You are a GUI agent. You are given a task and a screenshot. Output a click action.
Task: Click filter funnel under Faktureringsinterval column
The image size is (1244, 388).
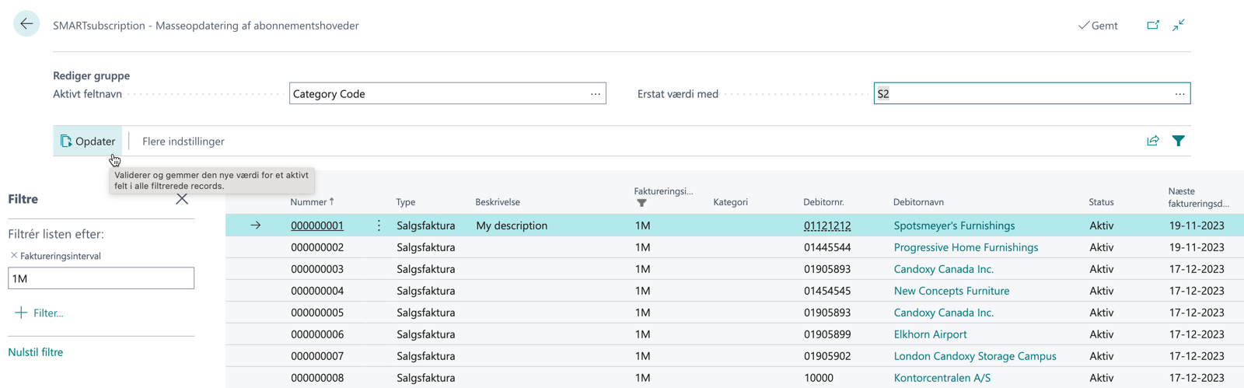click(641, 203)
